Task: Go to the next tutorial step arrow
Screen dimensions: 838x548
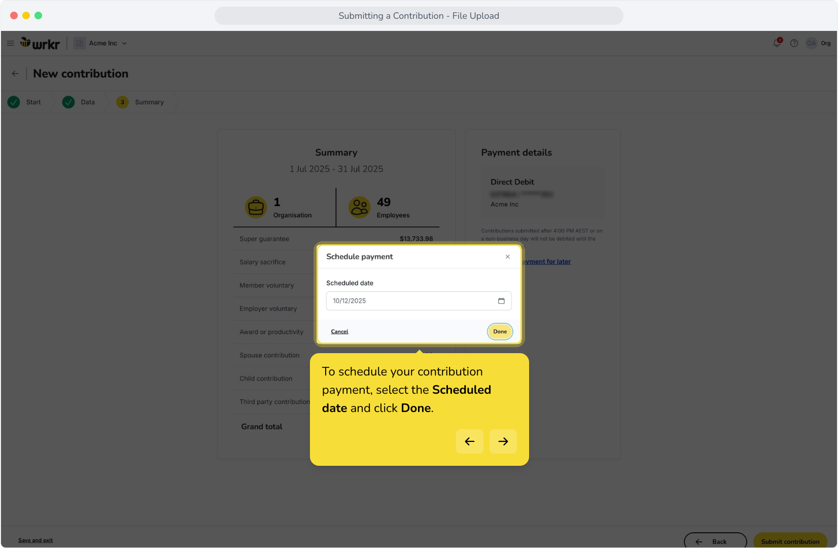Action: (503, 441)
